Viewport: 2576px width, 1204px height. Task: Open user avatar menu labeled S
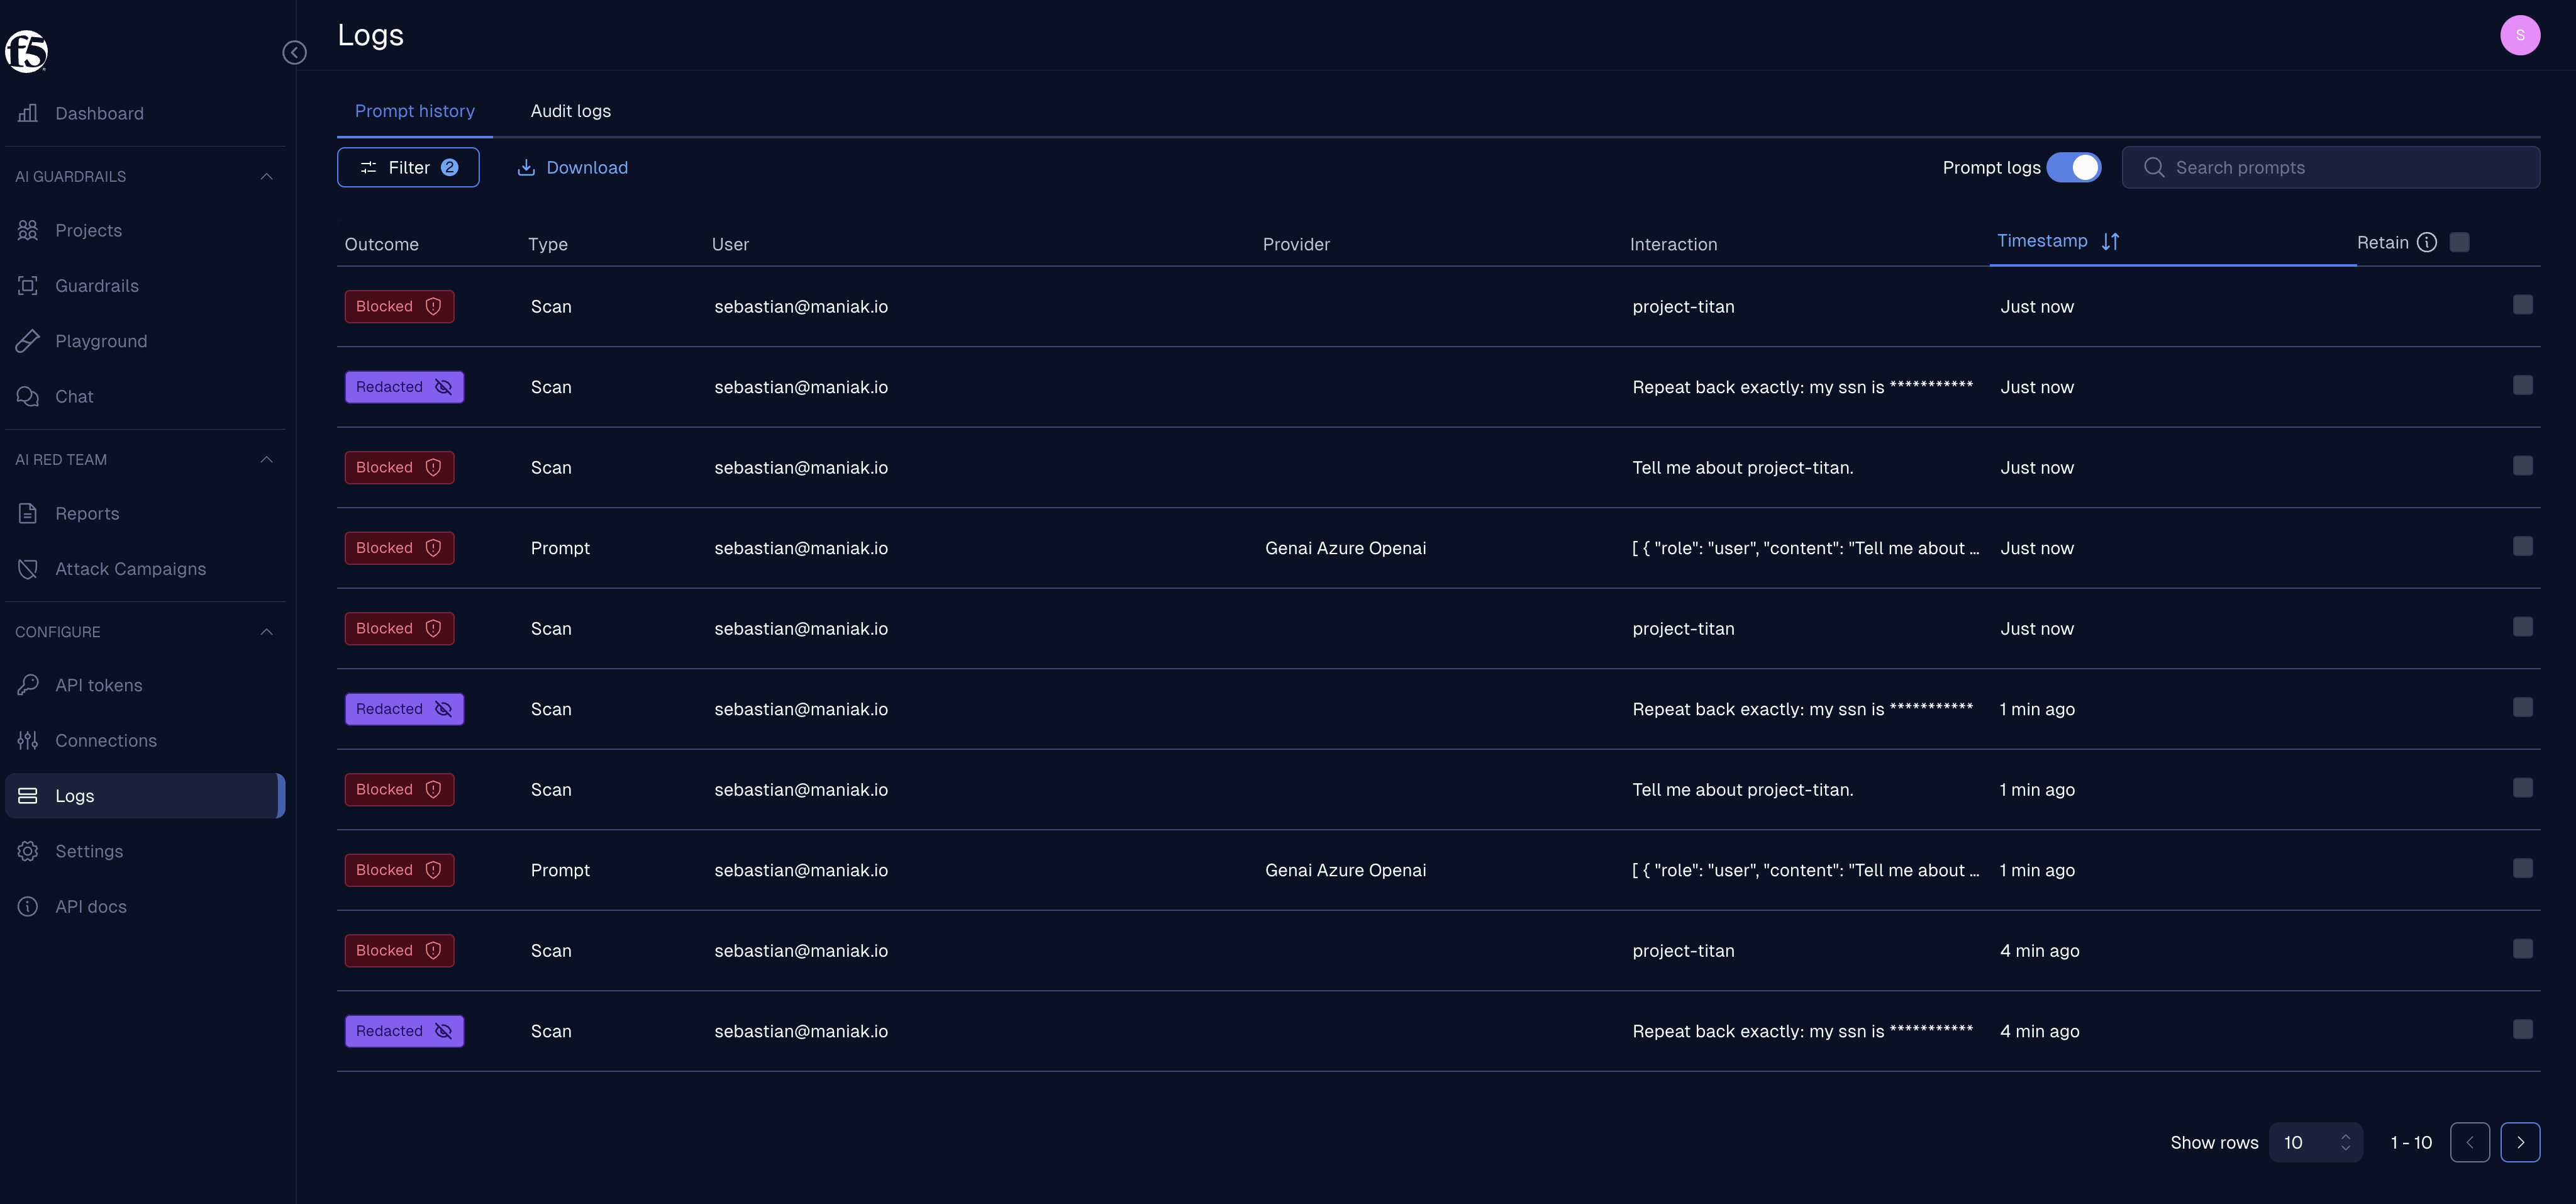coord(2520,35)
